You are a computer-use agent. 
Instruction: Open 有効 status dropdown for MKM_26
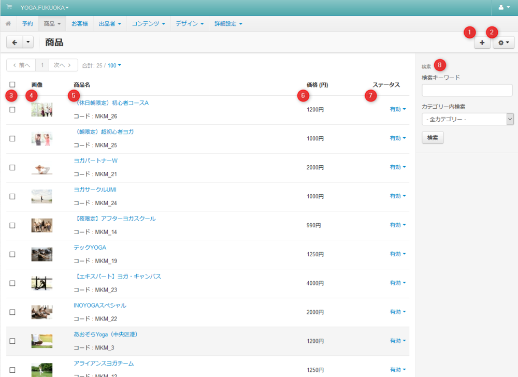coord(398,109)
